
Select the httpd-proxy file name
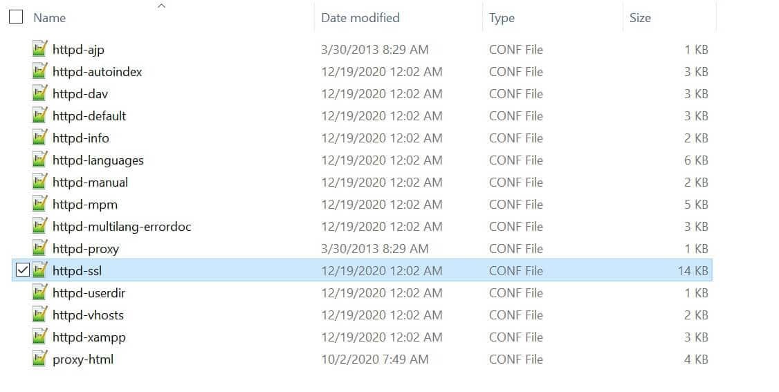pos(86,249)
